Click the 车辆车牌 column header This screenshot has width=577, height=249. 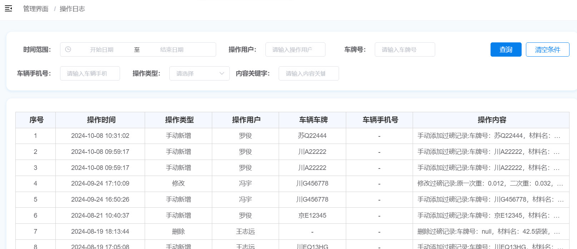pos(313,120)
